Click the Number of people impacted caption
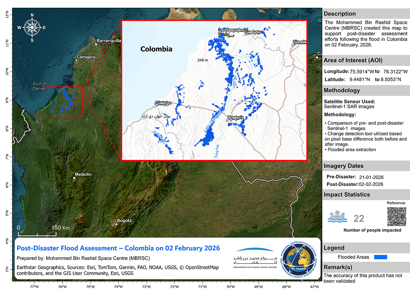 pyautogui.click(x=372, y=230)
